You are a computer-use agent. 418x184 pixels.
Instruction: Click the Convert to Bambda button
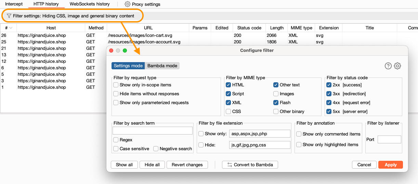(x=250, y=165)
